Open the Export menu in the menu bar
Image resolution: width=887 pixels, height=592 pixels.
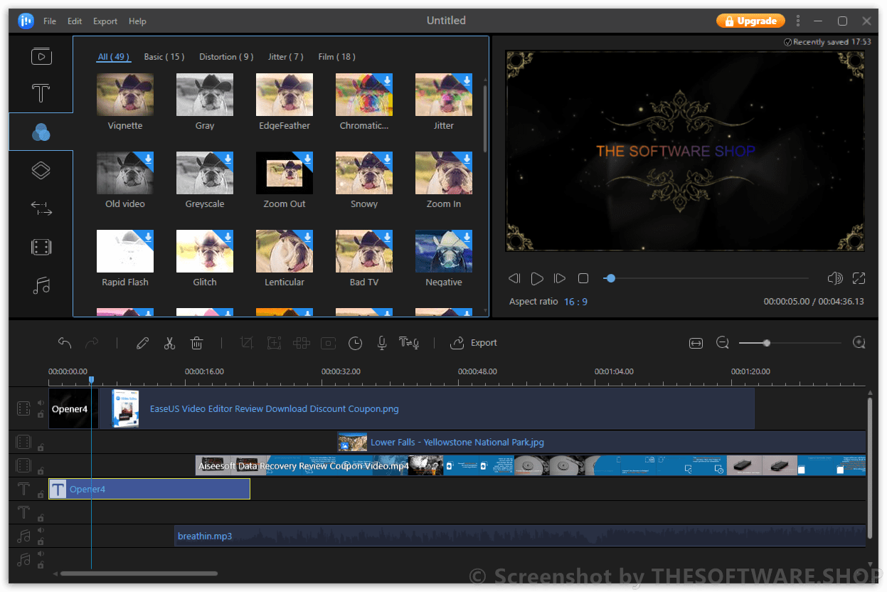pyautogui.click(x=105, y=21)
